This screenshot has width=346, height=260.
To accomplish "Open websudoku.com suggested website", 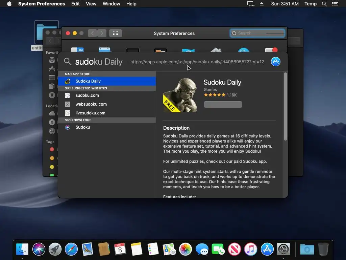I will [107, 104].
